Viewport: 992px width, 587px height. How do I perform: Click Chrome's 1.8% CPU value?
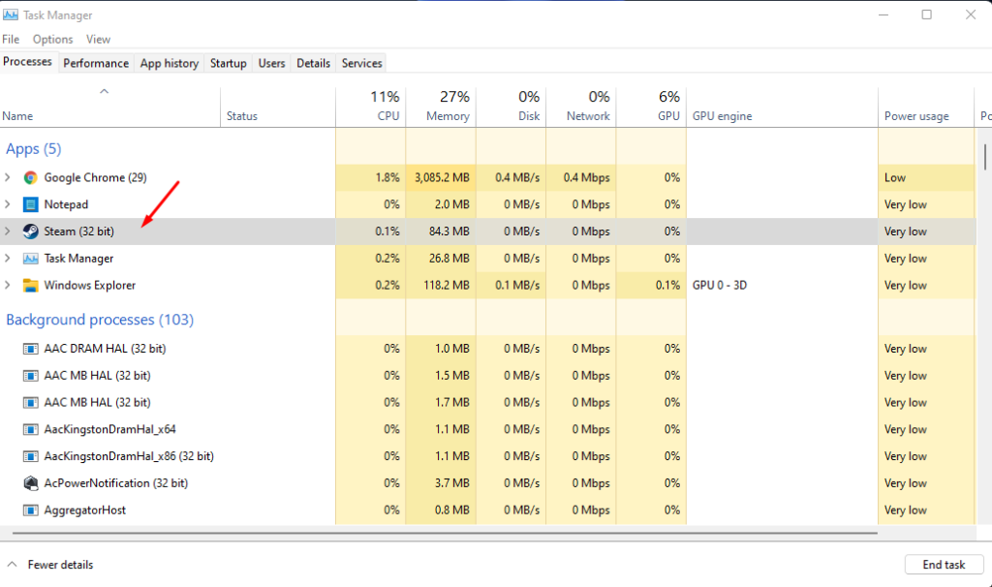coord(387,177)
